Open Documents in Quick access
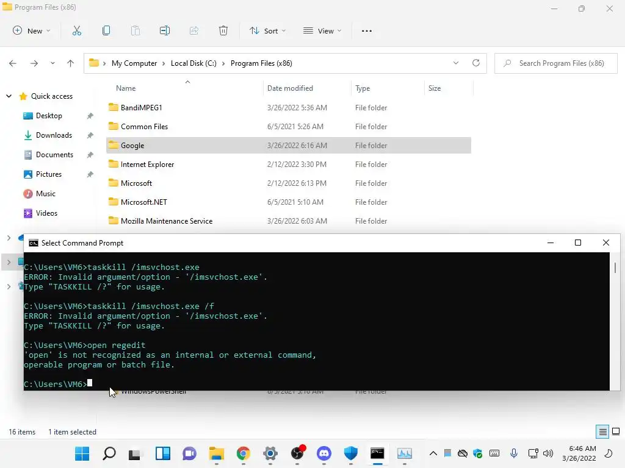Image resolution: width=625 pixels, height=468 pixels. (x=54, y=154)
